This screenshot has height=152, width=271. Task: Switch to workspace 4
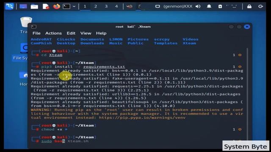coord(116,7)
